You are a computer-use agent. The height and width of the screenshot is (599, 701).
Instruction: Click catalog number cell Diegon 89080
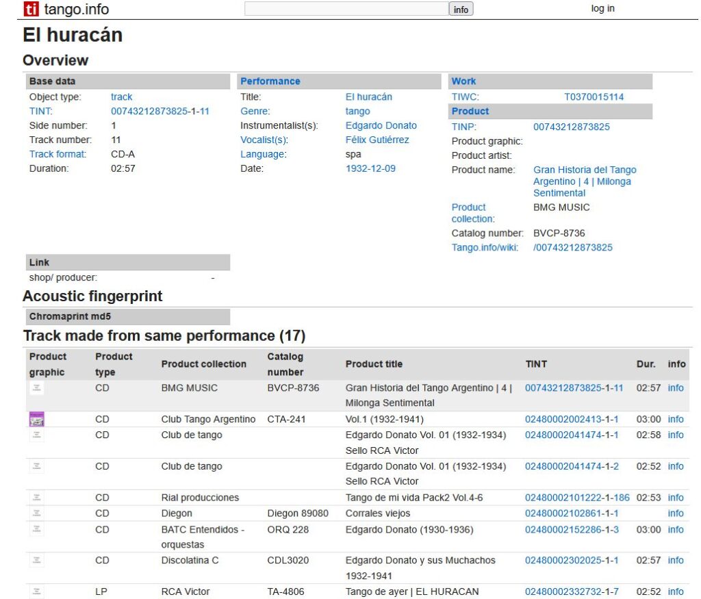pos(298,513)
